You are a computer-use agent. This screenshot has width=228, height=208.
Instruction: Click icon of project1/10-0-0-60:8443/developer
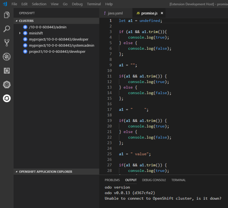click(x=25, y=52)
